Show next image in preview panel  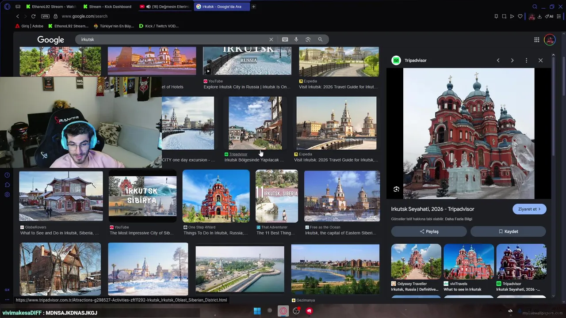512,61
